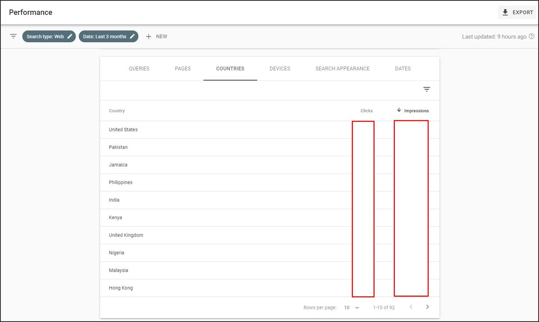Open the Search Appearance tab

click(343, 69)
